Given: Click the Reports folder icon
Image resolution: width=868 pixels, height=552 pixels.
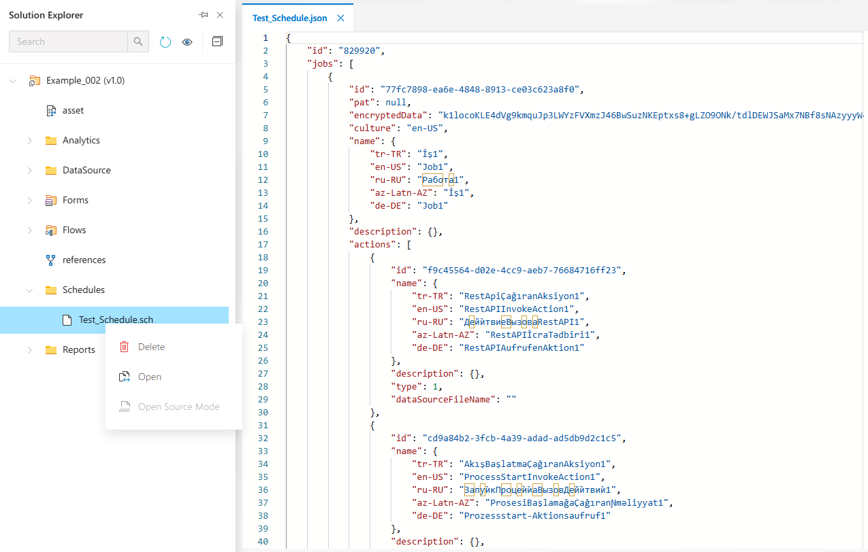Looking at the screenshot, I should (51, 350).
